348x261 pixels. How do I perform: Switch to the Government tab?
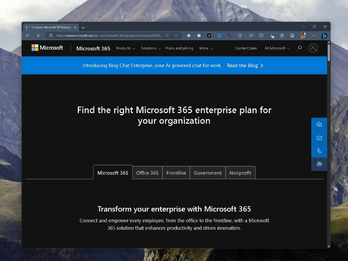pyautogui.click(x=208, y=173)
